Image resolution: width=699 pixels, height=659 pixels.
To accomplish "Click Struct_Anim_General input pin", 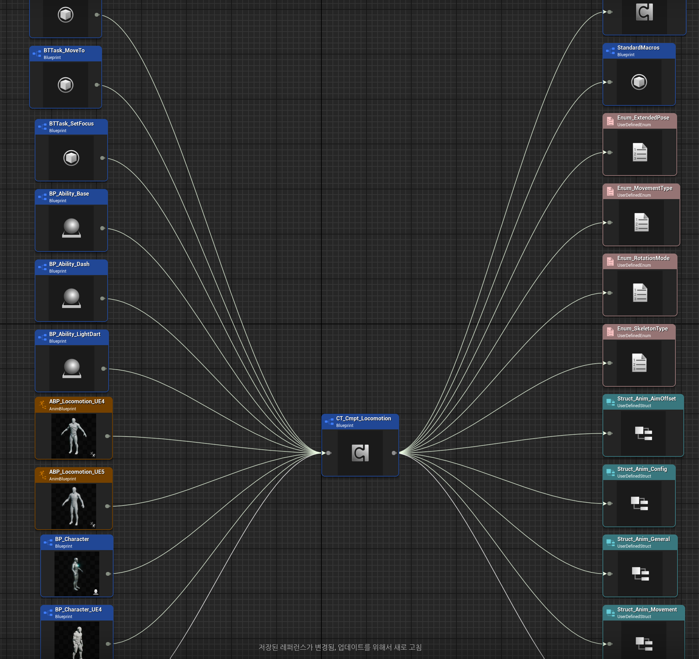I will click(x=609, y=574).
